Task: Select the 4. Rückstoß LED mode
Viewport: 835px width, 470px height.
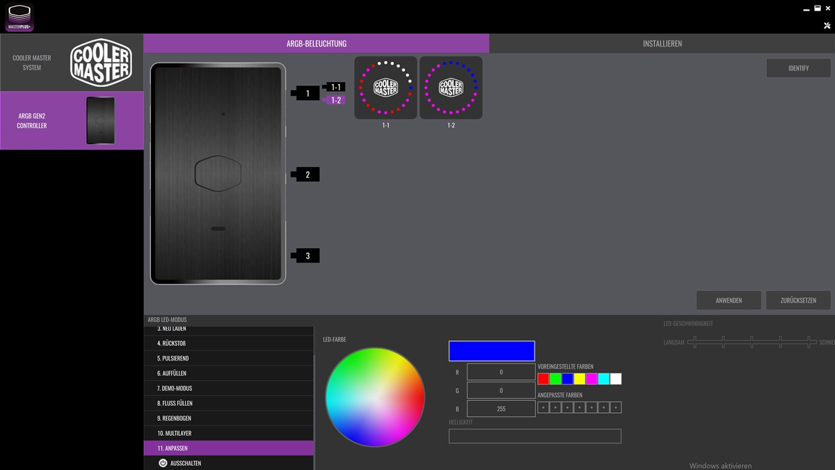Action: [228, 343]
